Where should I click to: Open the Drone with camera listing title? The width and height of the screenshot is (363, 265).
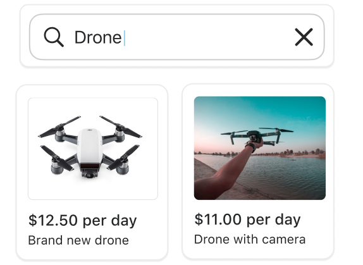[250, 239]
